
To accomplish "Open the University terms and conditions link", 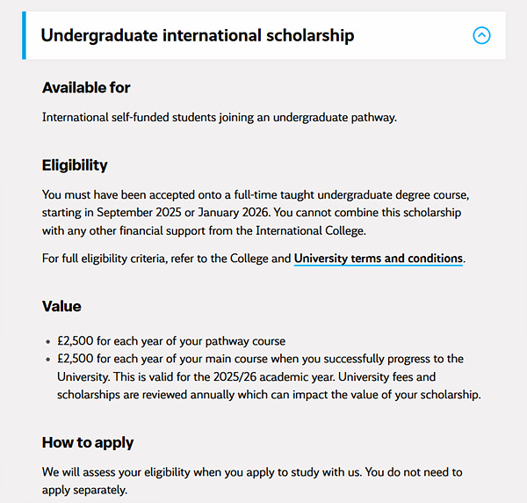I will (x=378, y=259).
